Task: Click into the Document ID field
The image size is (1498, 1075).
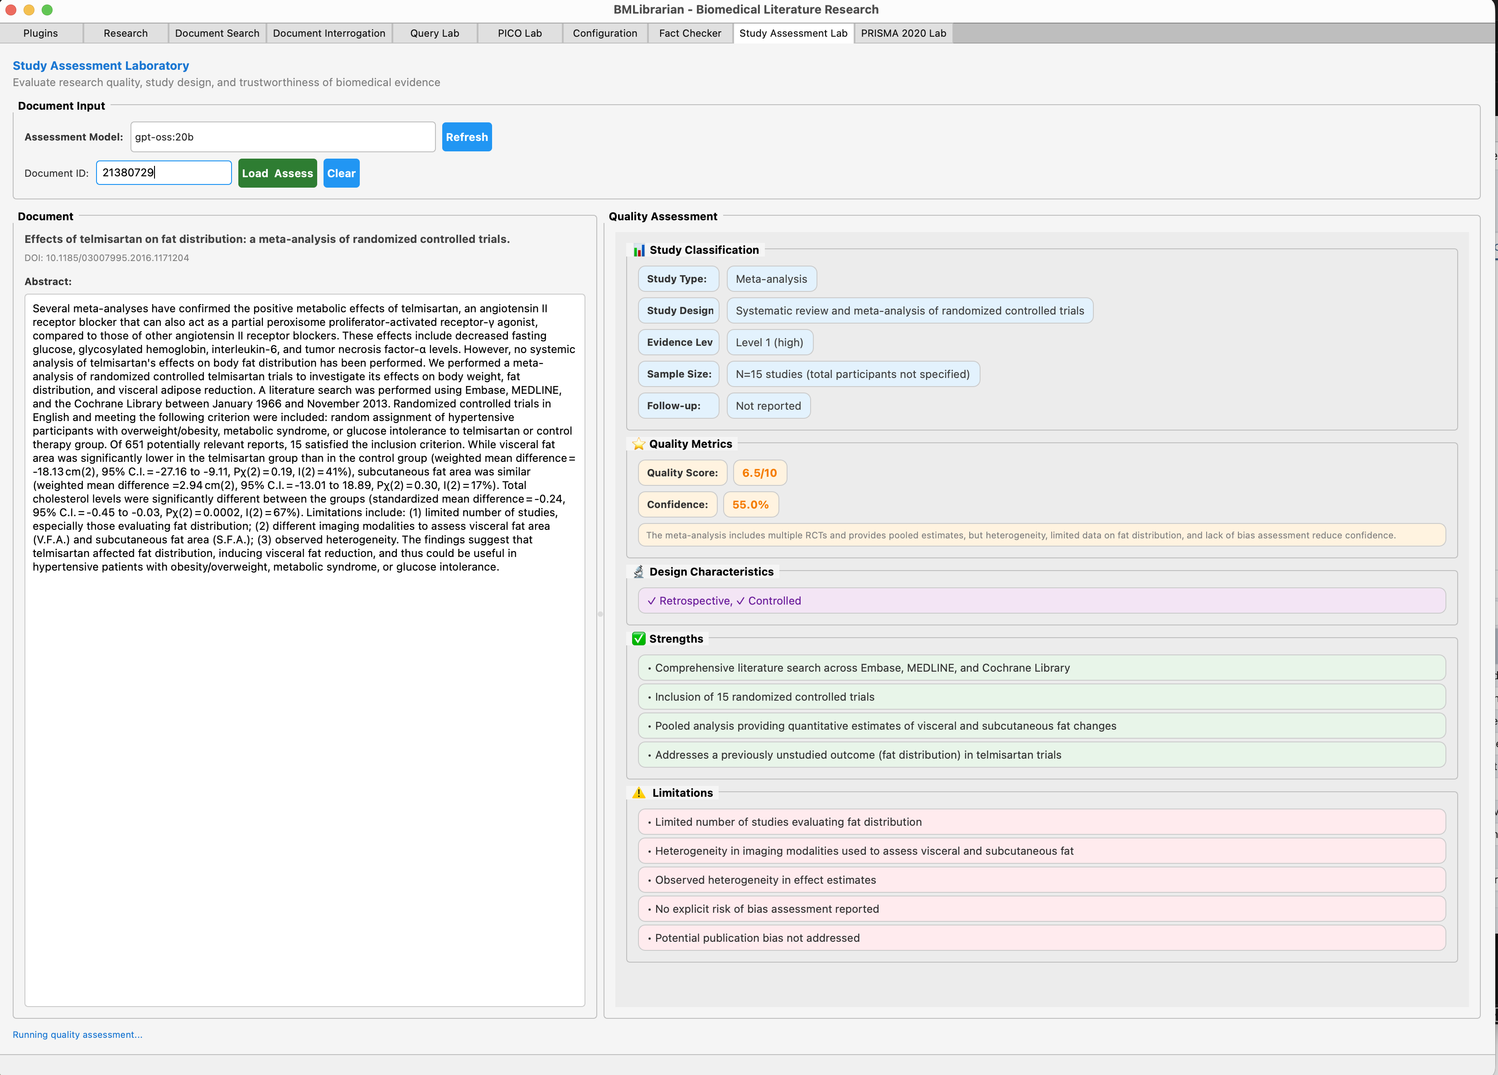Action: point(164,173)
